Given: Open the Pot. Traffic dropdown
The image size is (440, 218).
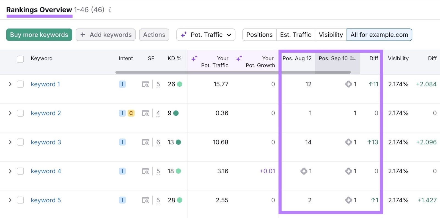Looking at the screenshot, I should click(x=206, y=35).
